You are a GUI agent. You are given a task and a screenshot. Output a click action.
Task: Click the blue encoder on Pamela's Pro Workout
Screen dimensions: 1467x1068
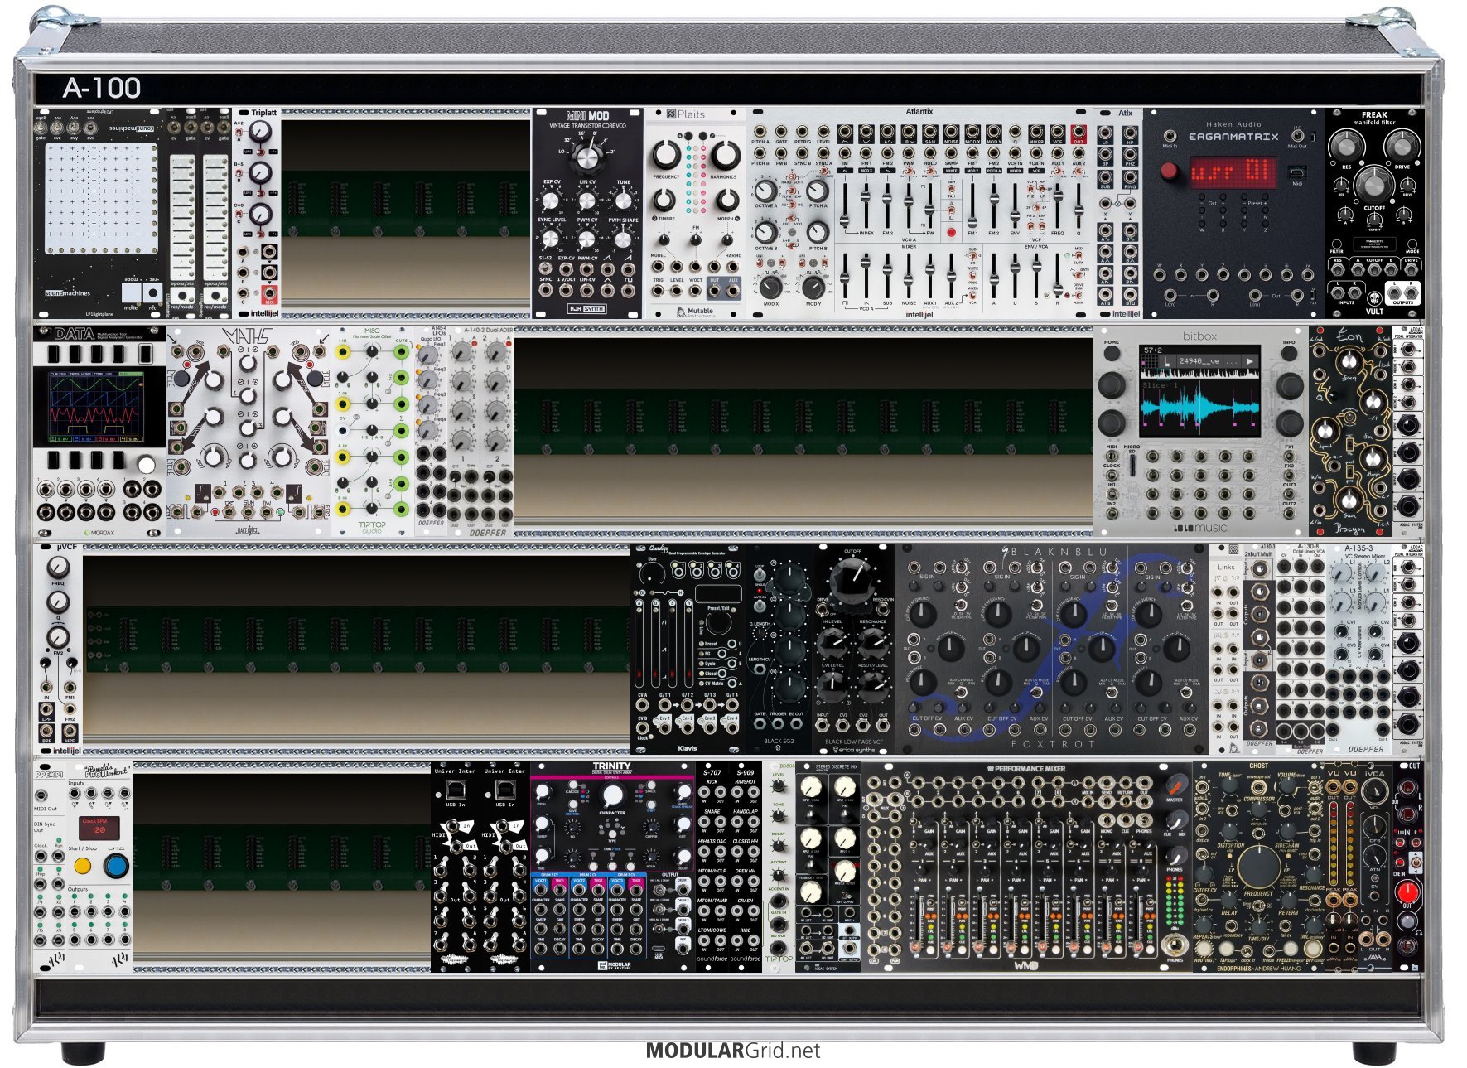(117, 866)
